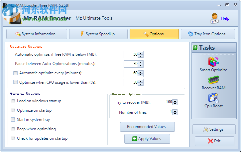Close the Mz RAM Booster window
Screen dimensions: 241x152
tap(235, 5)
